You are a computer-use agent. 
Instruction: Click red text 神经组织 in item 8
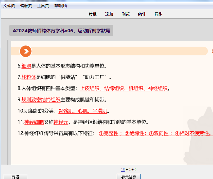click(x=158, y=89)
